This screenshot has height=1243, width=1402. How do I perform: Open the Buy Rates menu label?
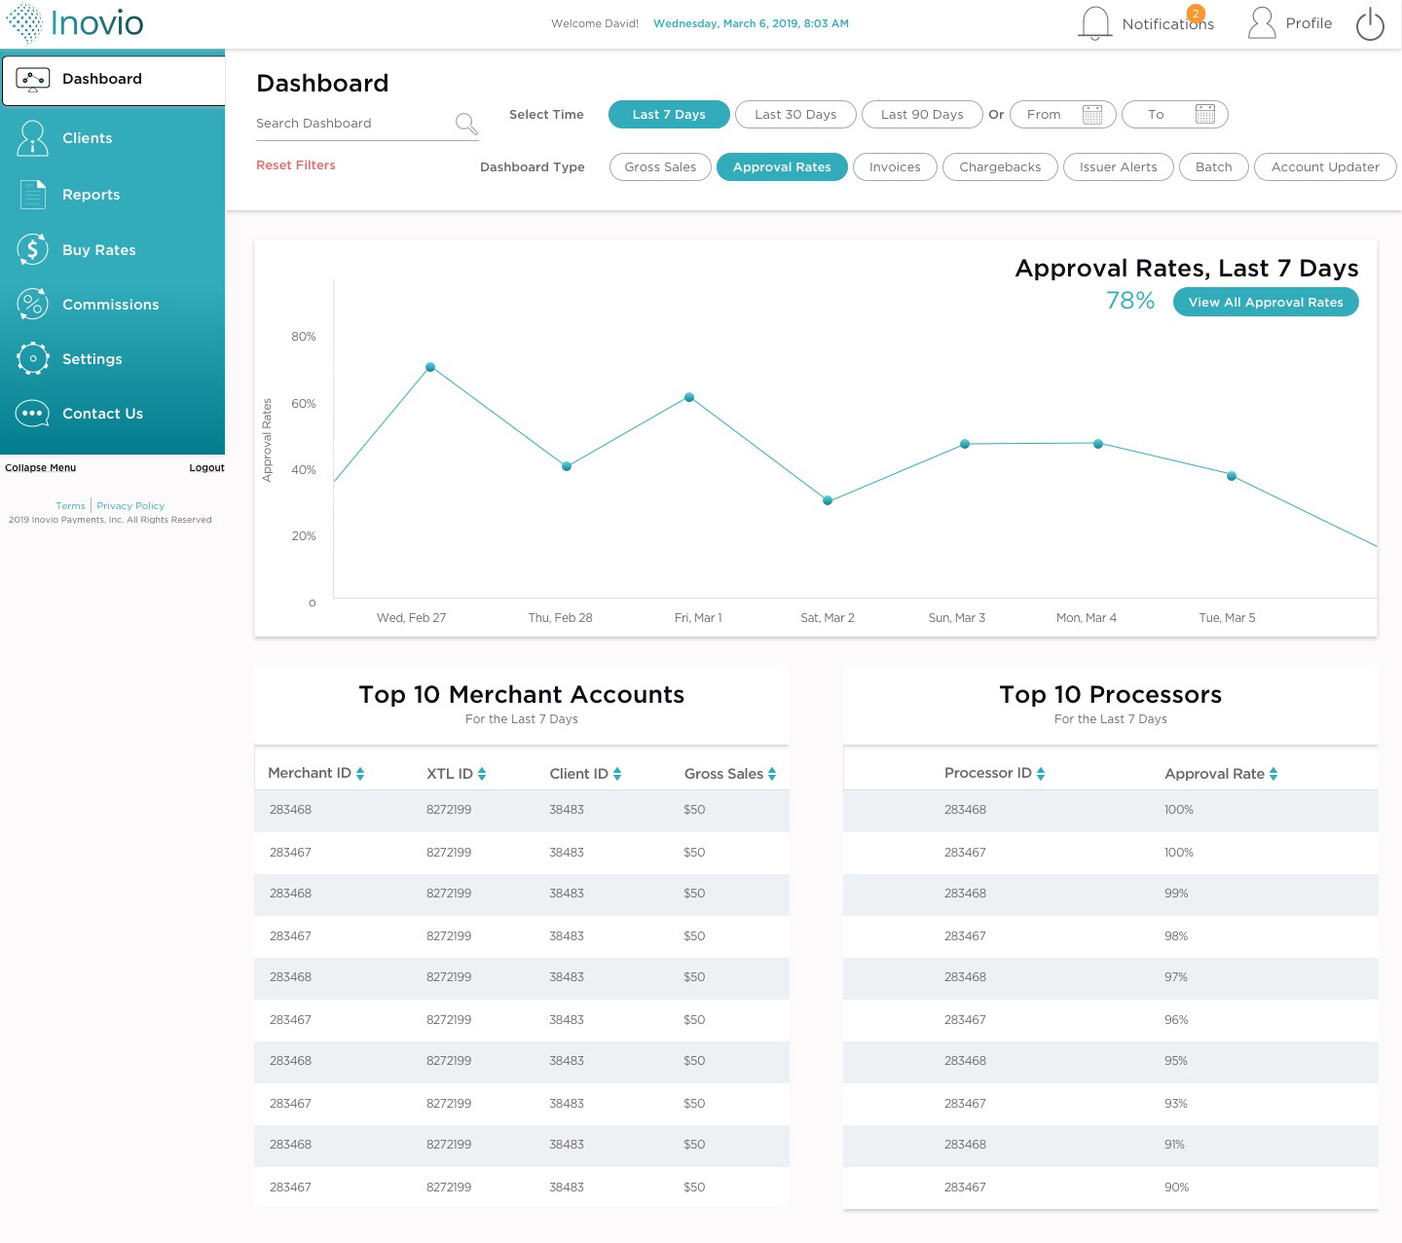(99, 250)
